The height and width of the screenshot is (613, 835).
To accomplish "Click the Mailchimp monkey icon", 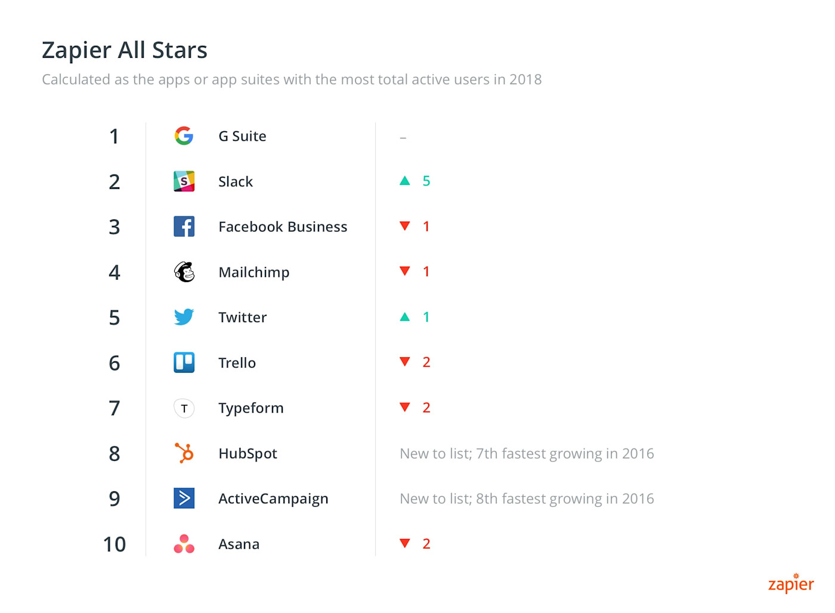I will click(x=184, y=272).
